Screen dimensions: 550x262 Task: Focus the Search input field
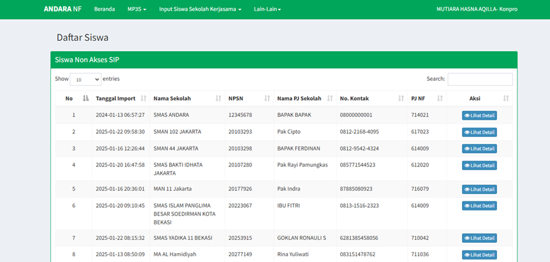point(480,79)
